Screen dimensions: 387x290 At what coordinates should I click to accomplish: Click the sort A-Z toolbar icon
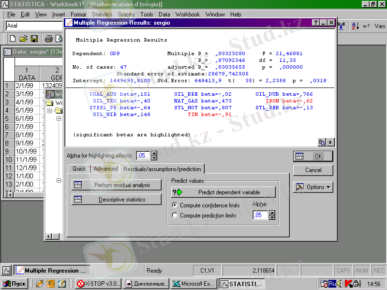[355, 26]
